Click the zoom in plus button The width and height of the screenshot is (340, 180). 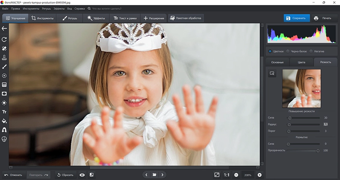pos(260,175)
